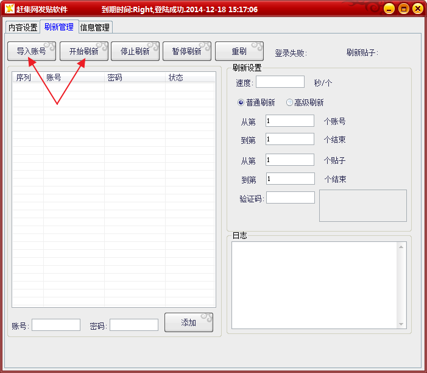
Task: Open the 信息管理 tab
Action: 95,27
